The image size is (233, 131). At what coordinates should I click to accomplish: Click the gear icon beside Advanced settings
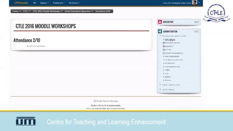point(163,43)
